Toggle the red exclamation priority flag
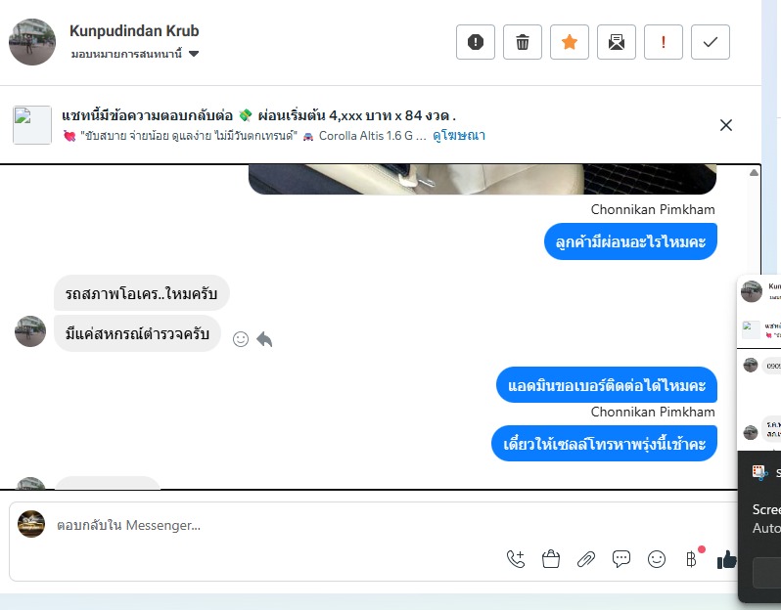781x610 pixels. (663, 42)
